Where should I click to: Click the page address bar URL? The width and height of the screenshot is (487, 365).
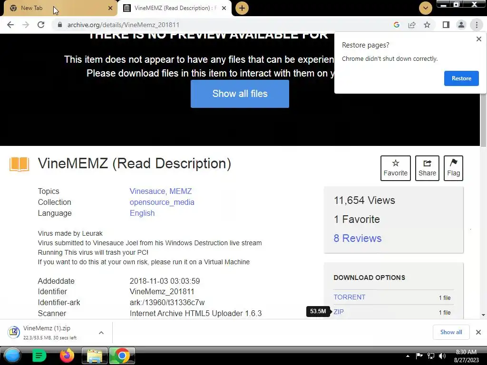click(123, 25)
